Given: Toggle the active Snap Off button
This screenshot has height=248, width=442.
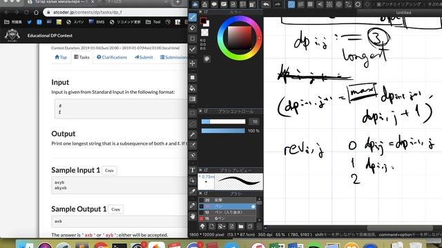Looking at the screenshot, I should [291, 4].
